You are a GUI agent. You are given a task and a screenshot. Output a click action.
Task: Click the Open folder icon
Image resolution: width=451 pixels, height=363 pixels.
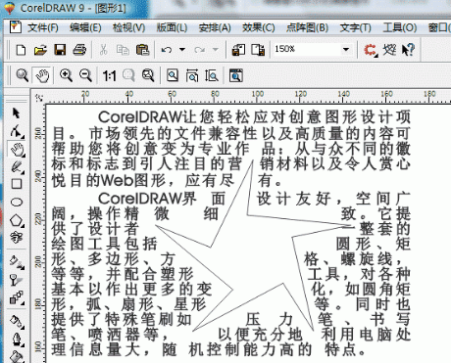coord(40,50)
